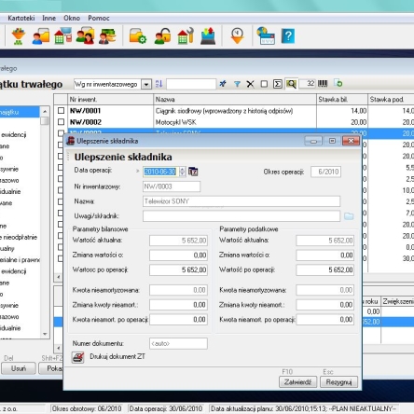The height and width of the screenshot is (414, 414).
Task: Open the clock with down arrow icon
Action: tap(237, 35)
